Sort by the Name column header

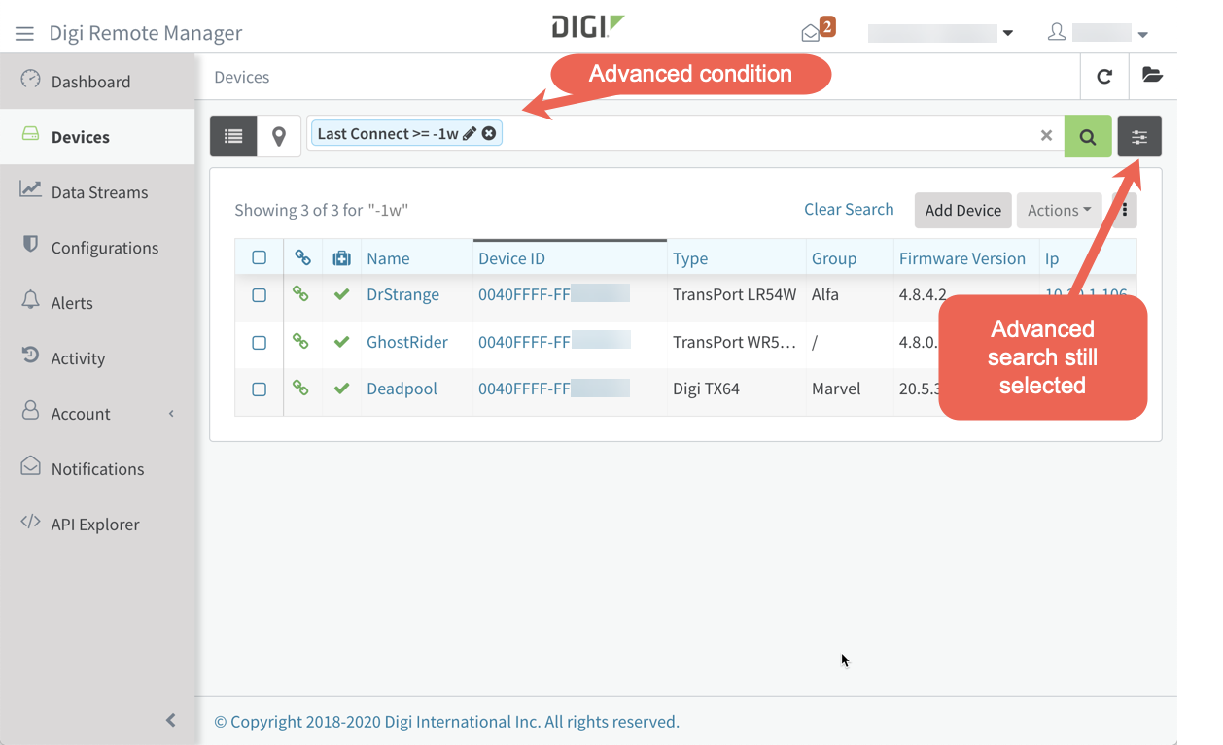[x=388, y=258]
